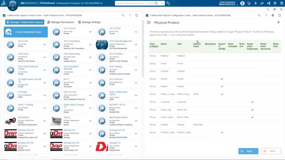Expand the 3DX Consultancy space chevron
285x160 pixels.
click(x=90, y=45)
